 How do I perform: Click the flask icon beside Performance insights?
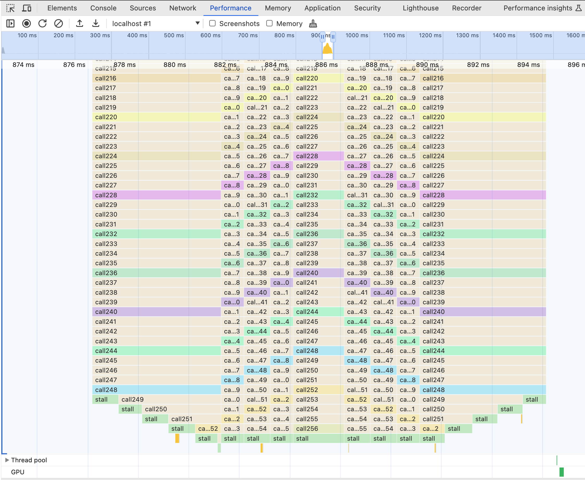(579, 8)
